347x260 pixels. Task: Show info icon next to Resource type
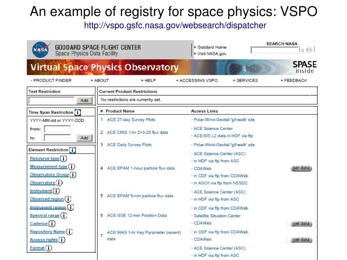coord(63,158)
